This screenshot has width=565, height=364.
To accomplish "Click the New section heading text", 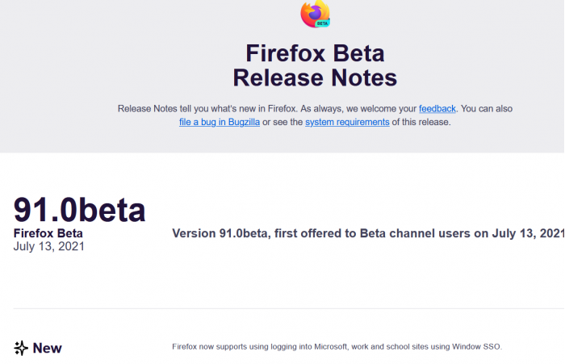I will (x=47, y=348).
